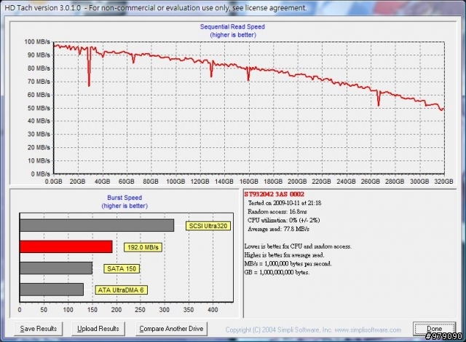Screen dimensions: 466x342
Task: Click the '400' burst axis label
Action: coord(213,310)
